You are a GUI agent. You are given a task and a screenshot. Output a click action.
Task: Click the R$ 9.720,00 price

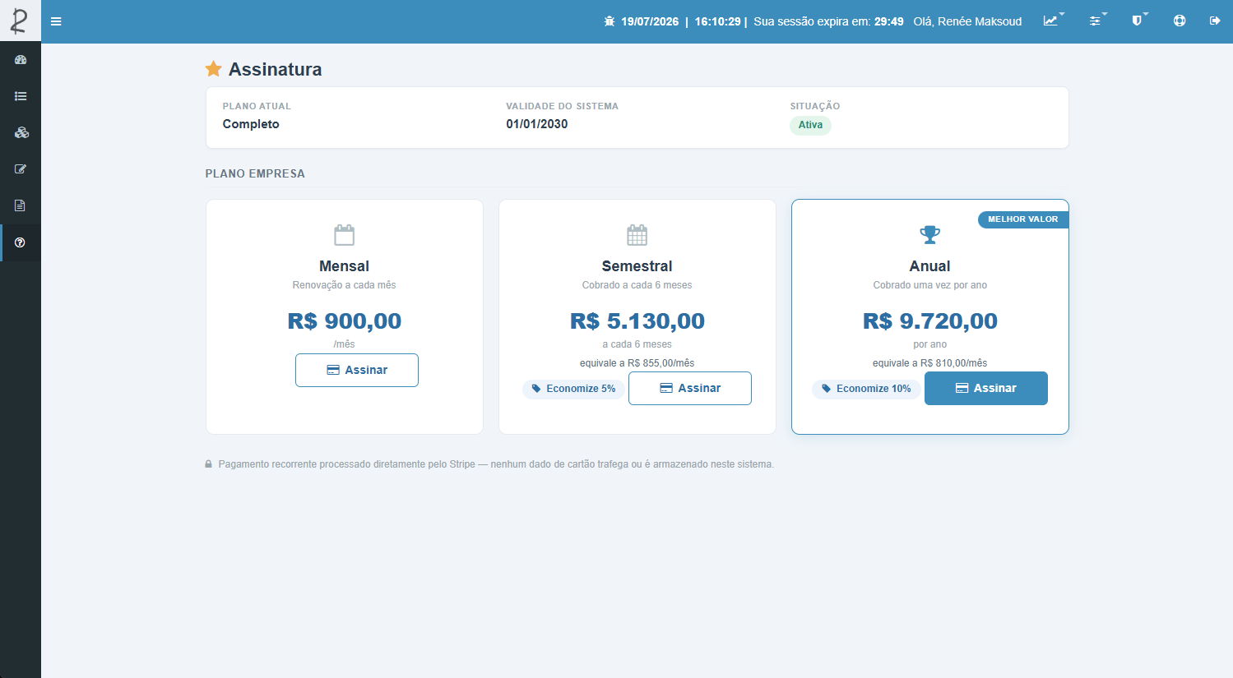(x=930, y=321)
